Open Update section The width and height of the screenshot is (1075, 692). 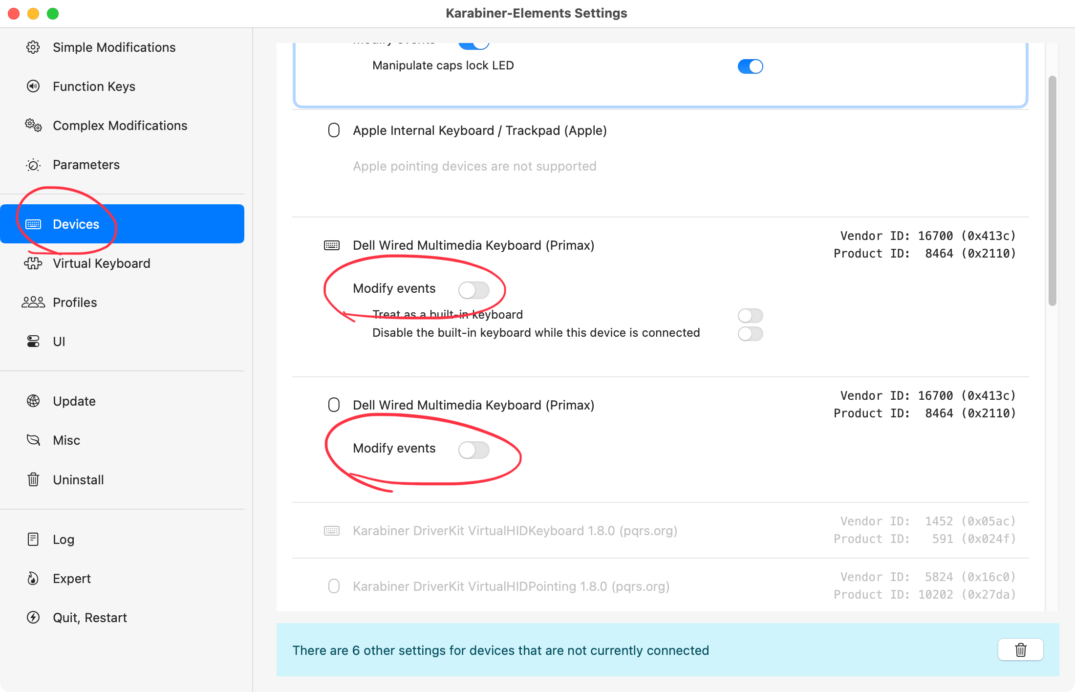point(122,401)
